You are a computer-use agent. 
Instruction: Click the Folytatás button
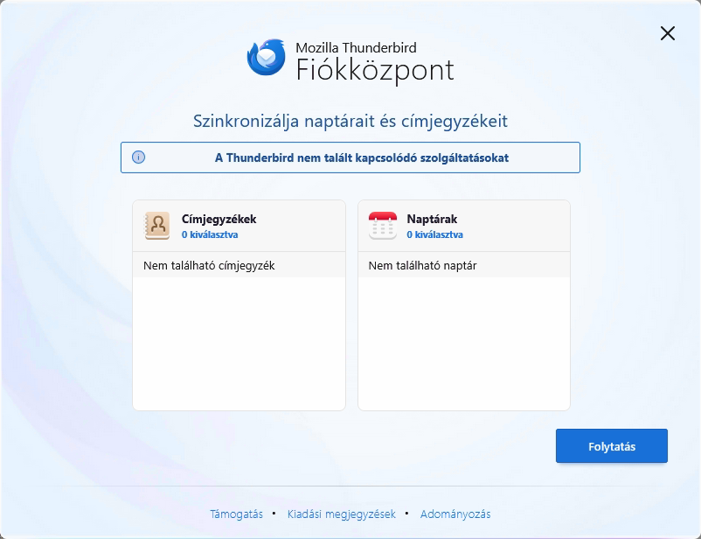[x=611, y=446]
